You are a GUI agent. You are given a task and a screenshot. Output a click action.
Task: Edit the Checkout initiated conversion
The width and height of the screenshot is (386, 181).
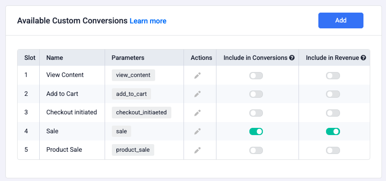198,113
